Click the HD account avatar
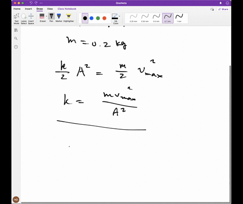Screen dimensions: 243x204 click(16, 199)
